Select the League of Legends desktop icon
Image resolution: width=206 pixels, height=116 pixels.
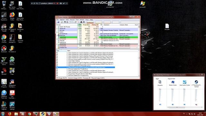pos(4,106)
